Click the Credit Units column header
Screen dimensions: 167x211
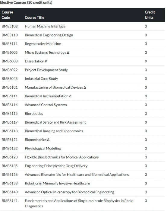coord(150,15)
